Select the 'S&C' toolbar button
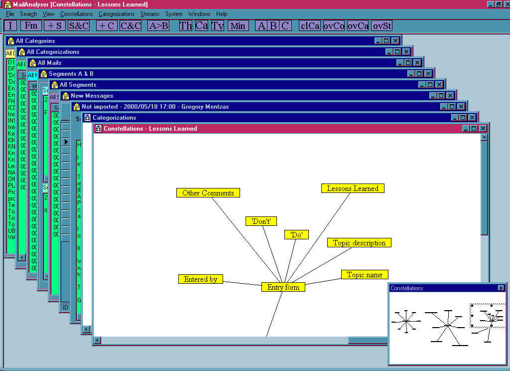This screenshot has width=510, height=371. click(79, 25)
